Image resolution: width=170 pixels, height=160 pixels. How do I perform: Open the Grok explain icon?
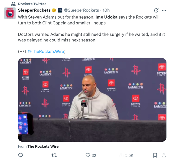click(156, 10)
